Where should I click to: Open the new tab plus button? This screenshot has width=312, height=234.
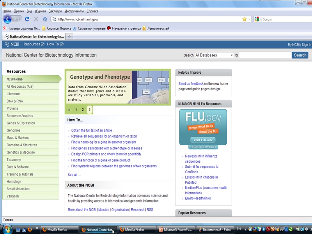tap(69, 36)
